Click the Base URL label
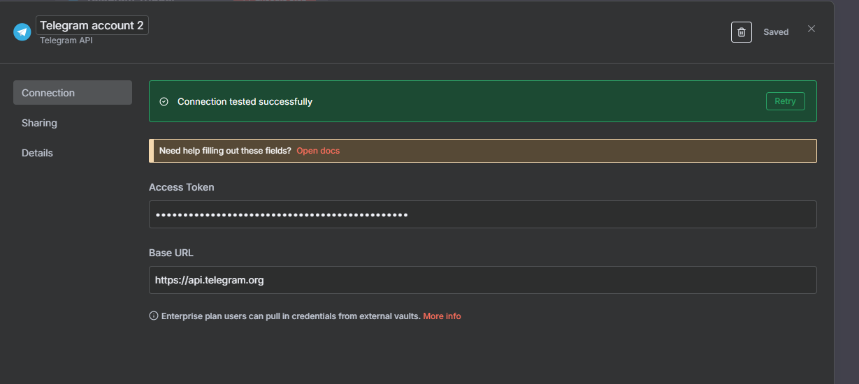This screenshot has height=384, width=859. (x=171, y=253)
